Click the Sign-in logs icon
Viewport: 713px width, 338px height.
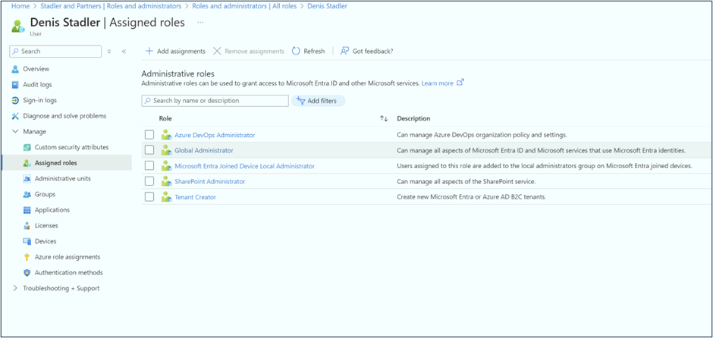point(15,100)
